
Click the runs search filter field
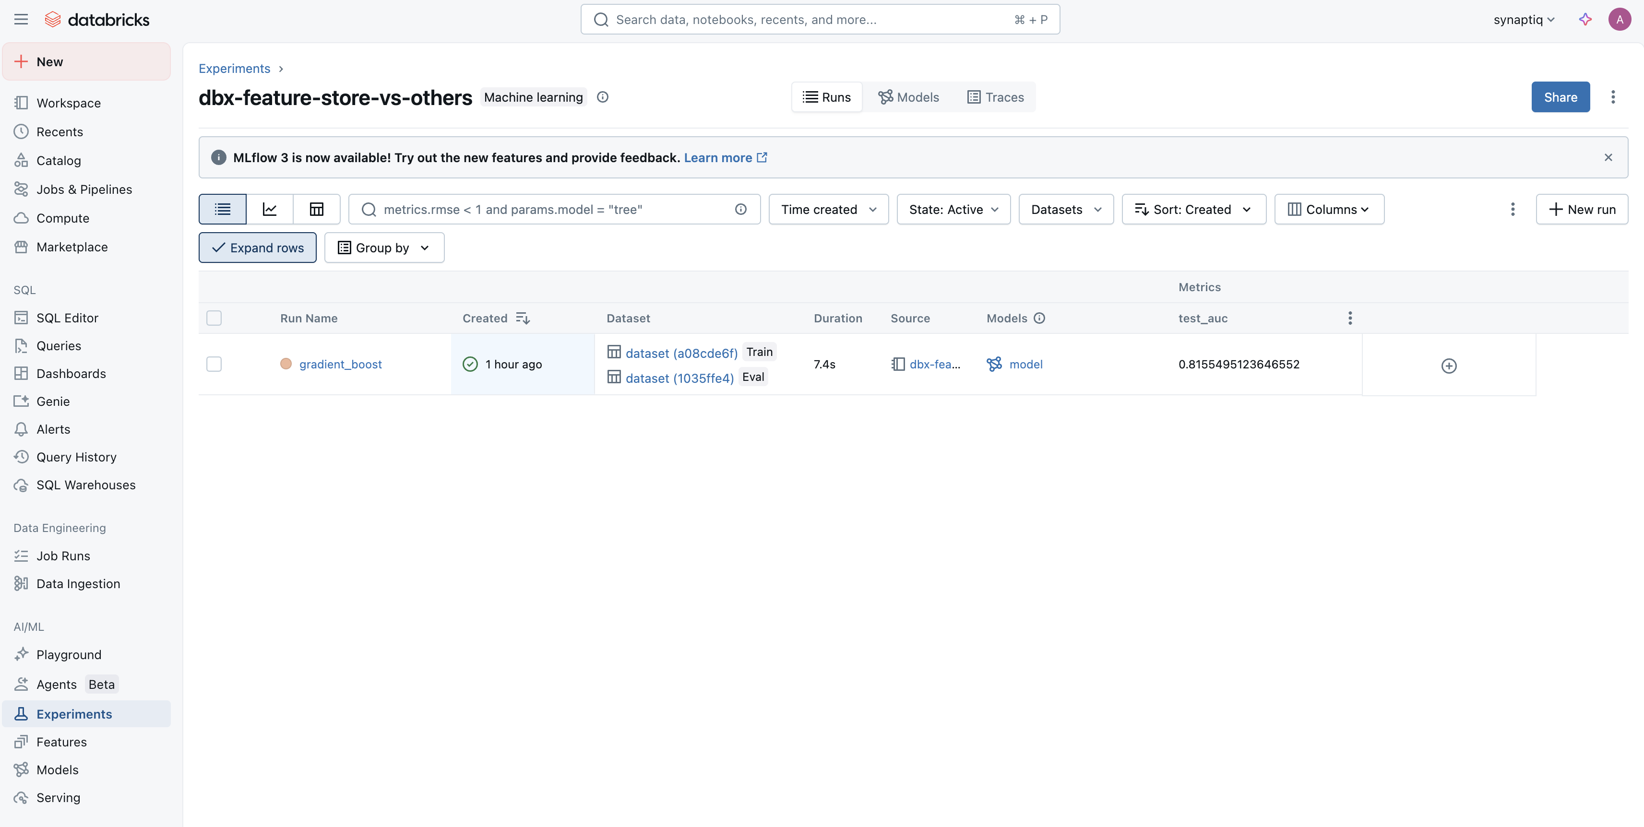tap(549, 209)
